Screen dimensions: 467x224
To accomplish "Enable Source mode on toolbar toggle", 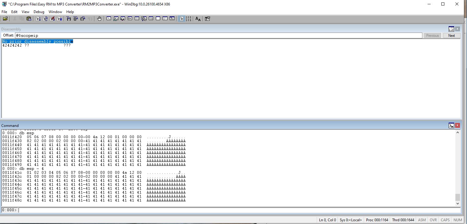I will (182, 19).
